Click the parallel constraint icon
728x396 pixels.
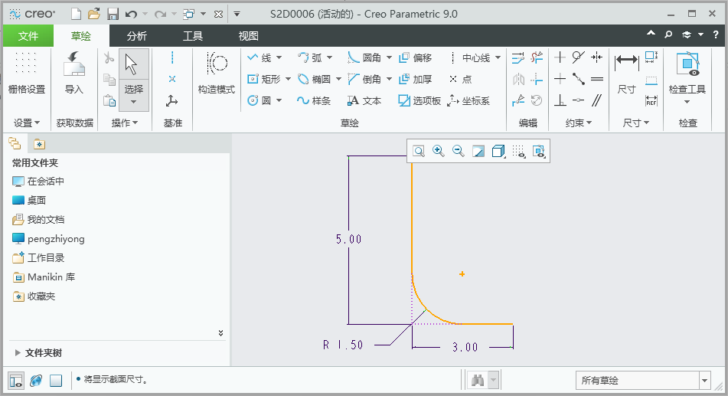tap(597, 100)
